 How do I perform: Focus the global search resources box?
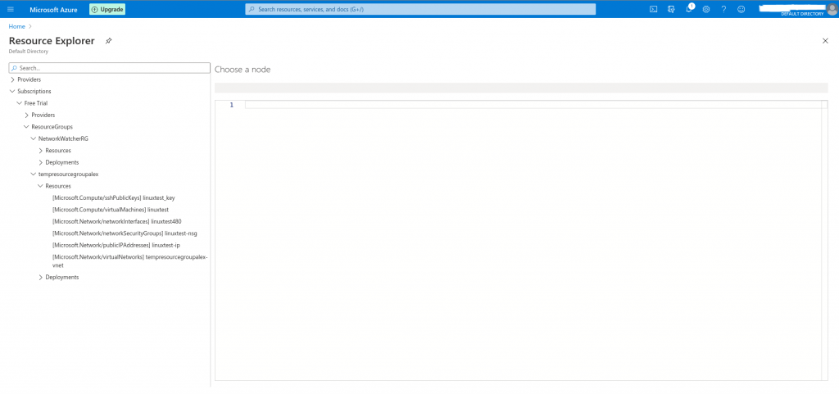coord(420,9)
